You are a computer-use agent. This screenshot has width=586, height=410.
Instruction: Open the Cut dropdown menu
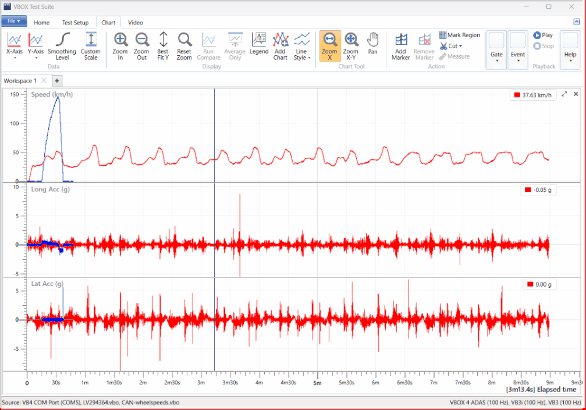pyautogui.click(x=452, y=46)
